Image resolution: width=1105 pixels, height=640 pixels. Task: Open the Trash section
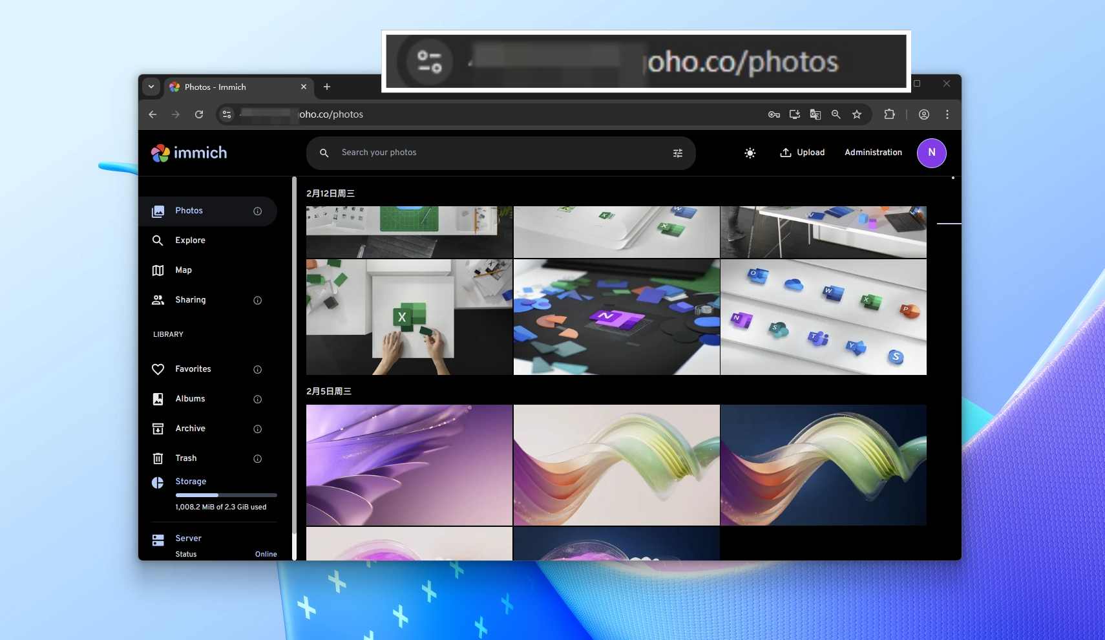click(x=207, y=458)
